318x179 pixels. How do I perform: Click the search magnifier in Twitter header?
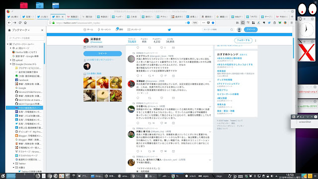[232, 30]
